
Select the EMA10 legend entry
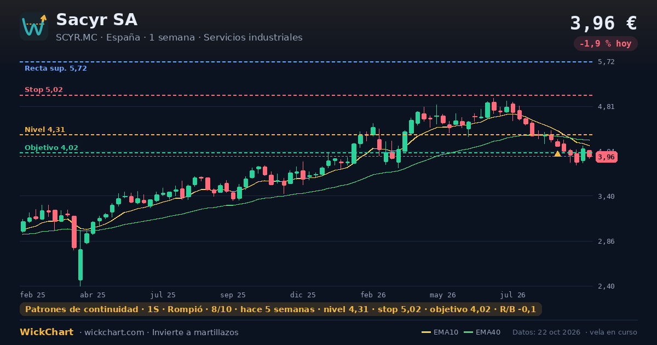click(440, 332)
